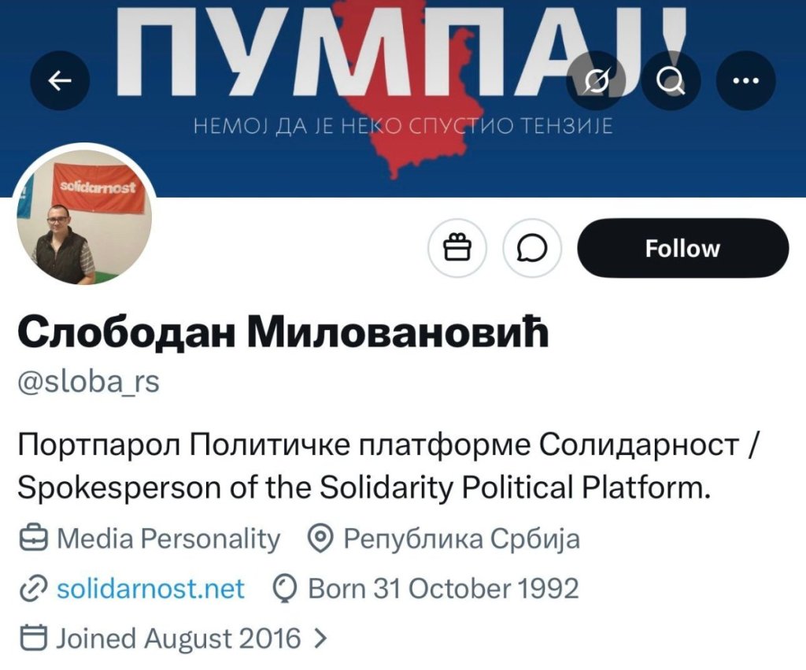The image size is (806, 670).
Task: Click the briefcase professional category icon
Action: click(x=32, y=539)
